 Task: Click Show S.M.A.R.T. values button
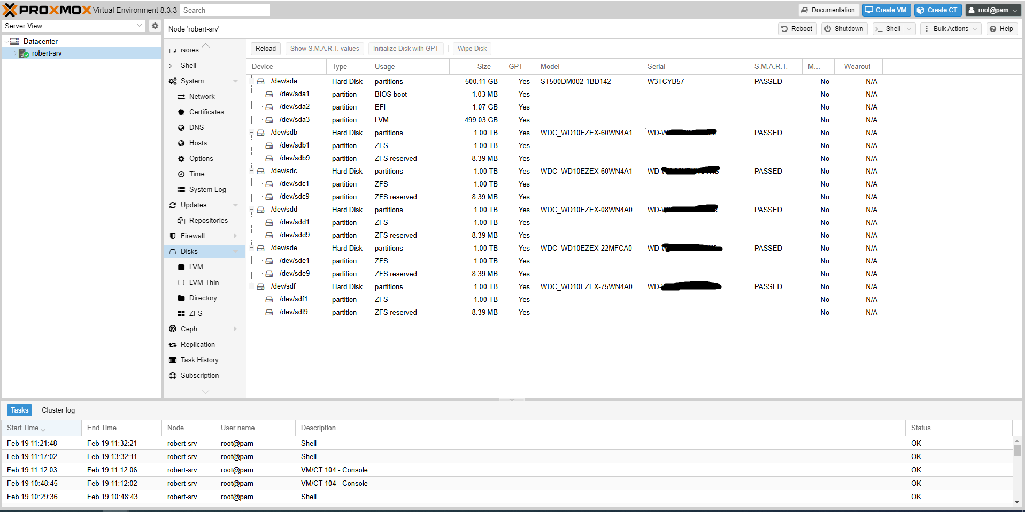(325, 49)
